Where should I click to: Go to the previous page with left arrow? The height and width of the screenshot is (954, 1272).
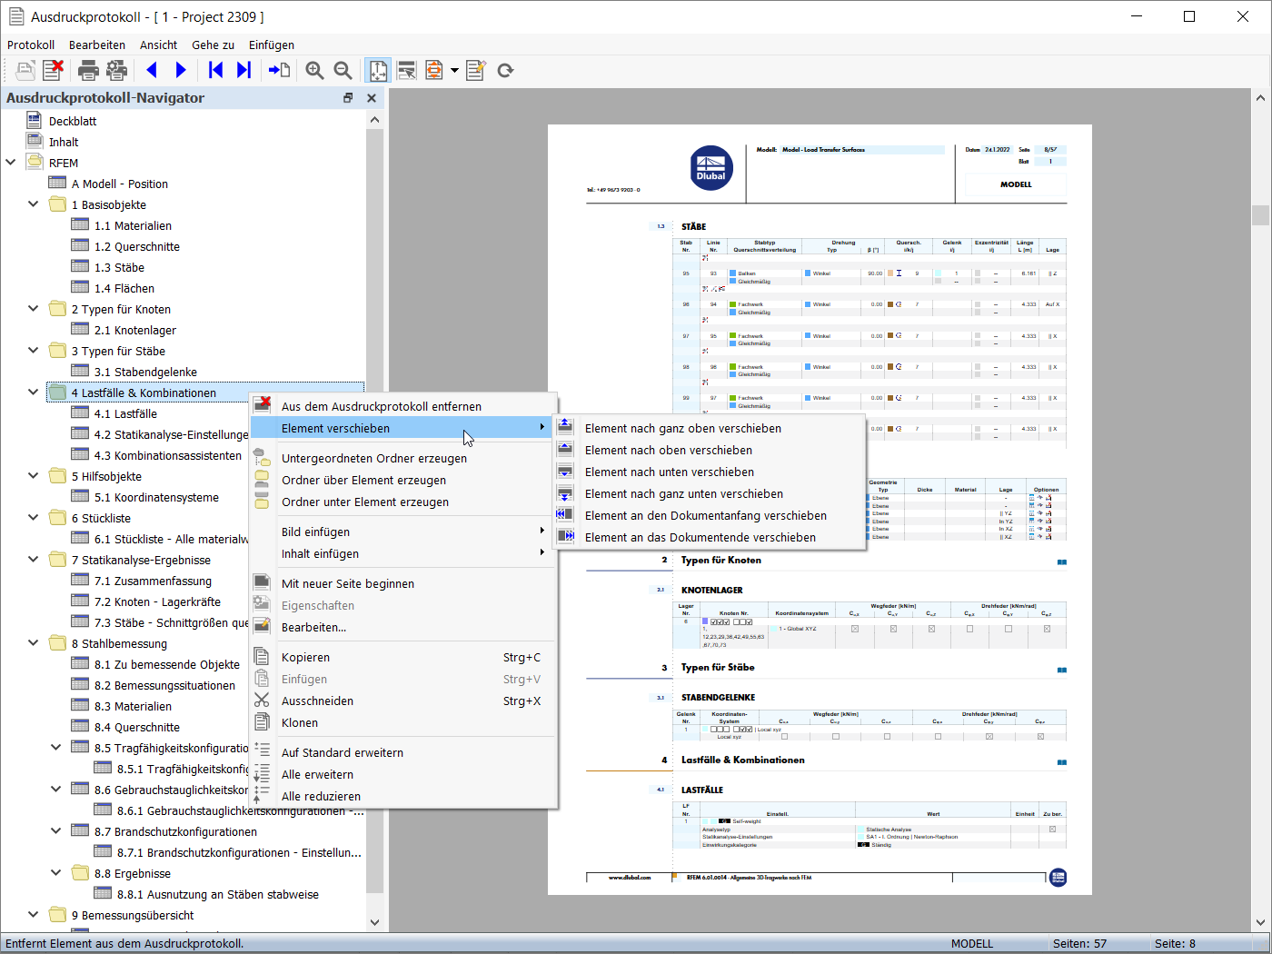[x=152, y=70]
